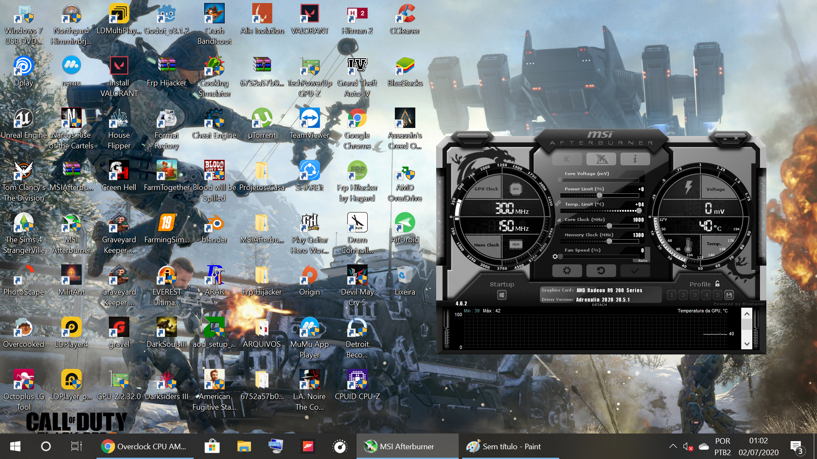The image size is (817, 459).
Task: Toggle the Startup Windows-logo button in Afterburner
Action: pos(502,295)
